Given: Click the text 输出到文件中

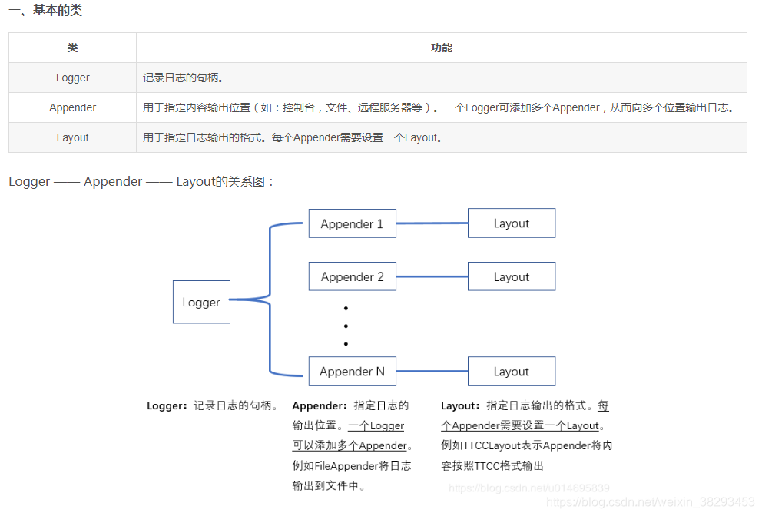Looking at the screenshot, I should pyautogui.click(x=329, y=486).
